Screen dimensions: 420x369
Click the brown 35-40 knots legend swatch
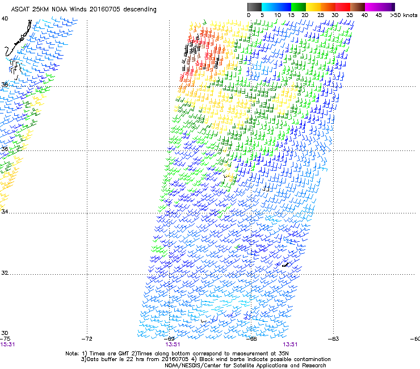pos(358,7)
